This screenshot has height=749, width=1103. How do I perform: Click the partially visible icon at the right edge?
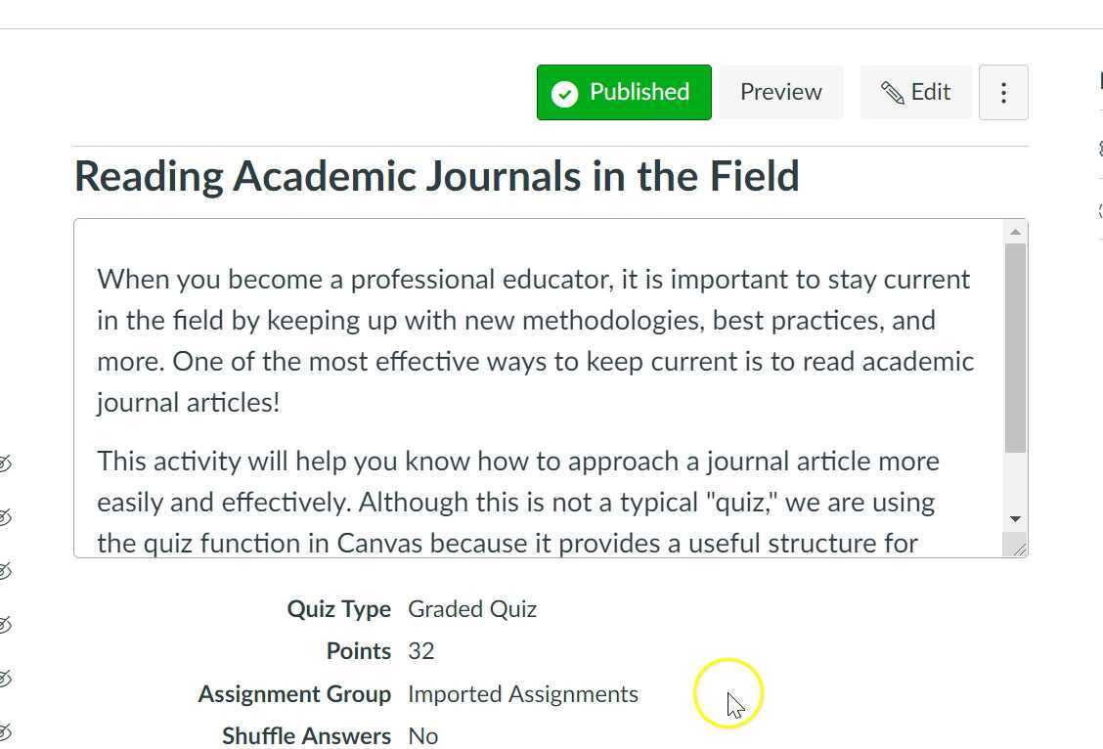[x=1099, y=149]
